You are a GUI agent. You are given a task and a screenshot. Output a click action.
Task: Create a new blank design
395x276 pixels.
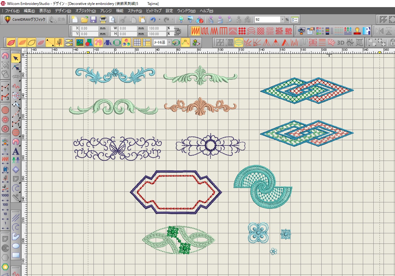click(x=75, y=20)
